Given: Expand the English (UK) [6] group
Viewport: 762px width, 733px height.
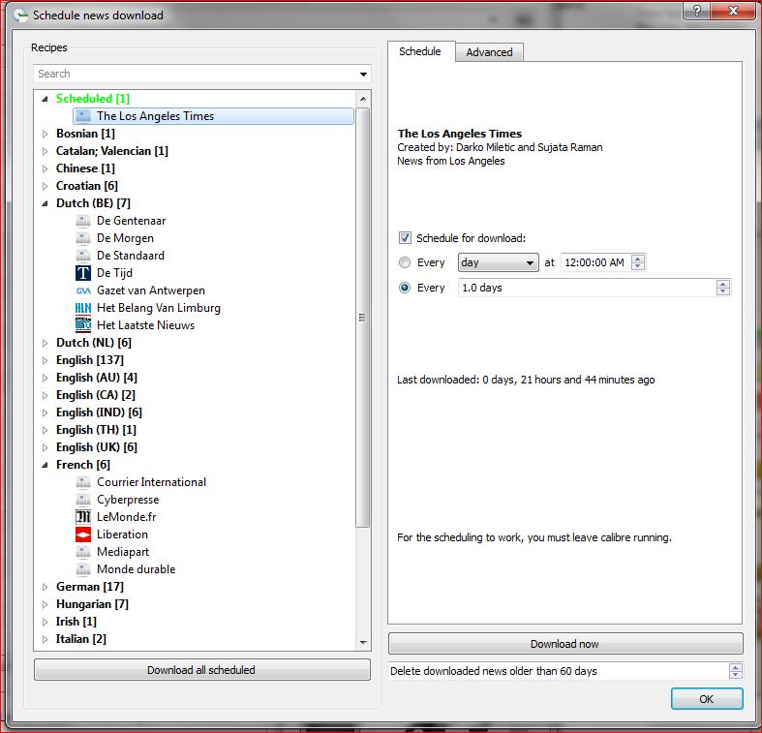Looking at the screenshot, I should pos(46,447).
